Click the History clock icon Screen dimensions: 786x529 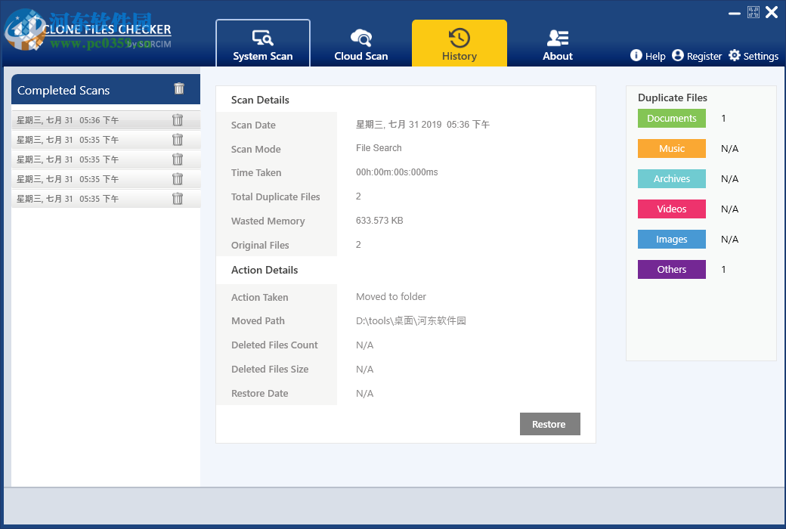coord(459,35)
